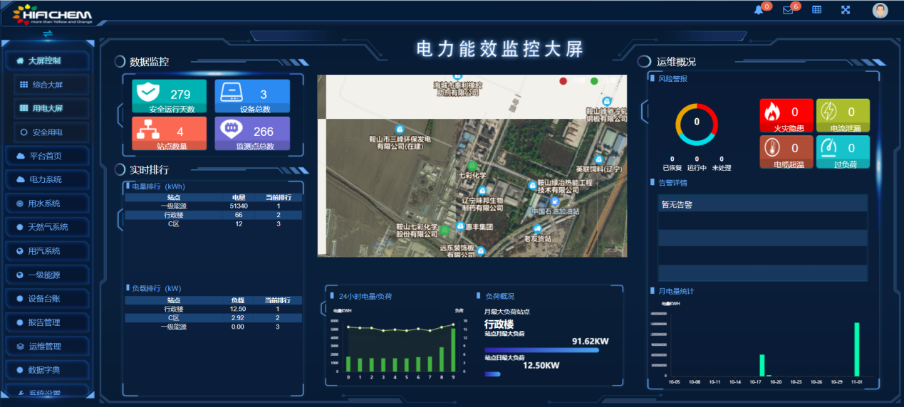
Task: Toggle fullscreen with the expand arrows icon
Action: coord(846,10)
